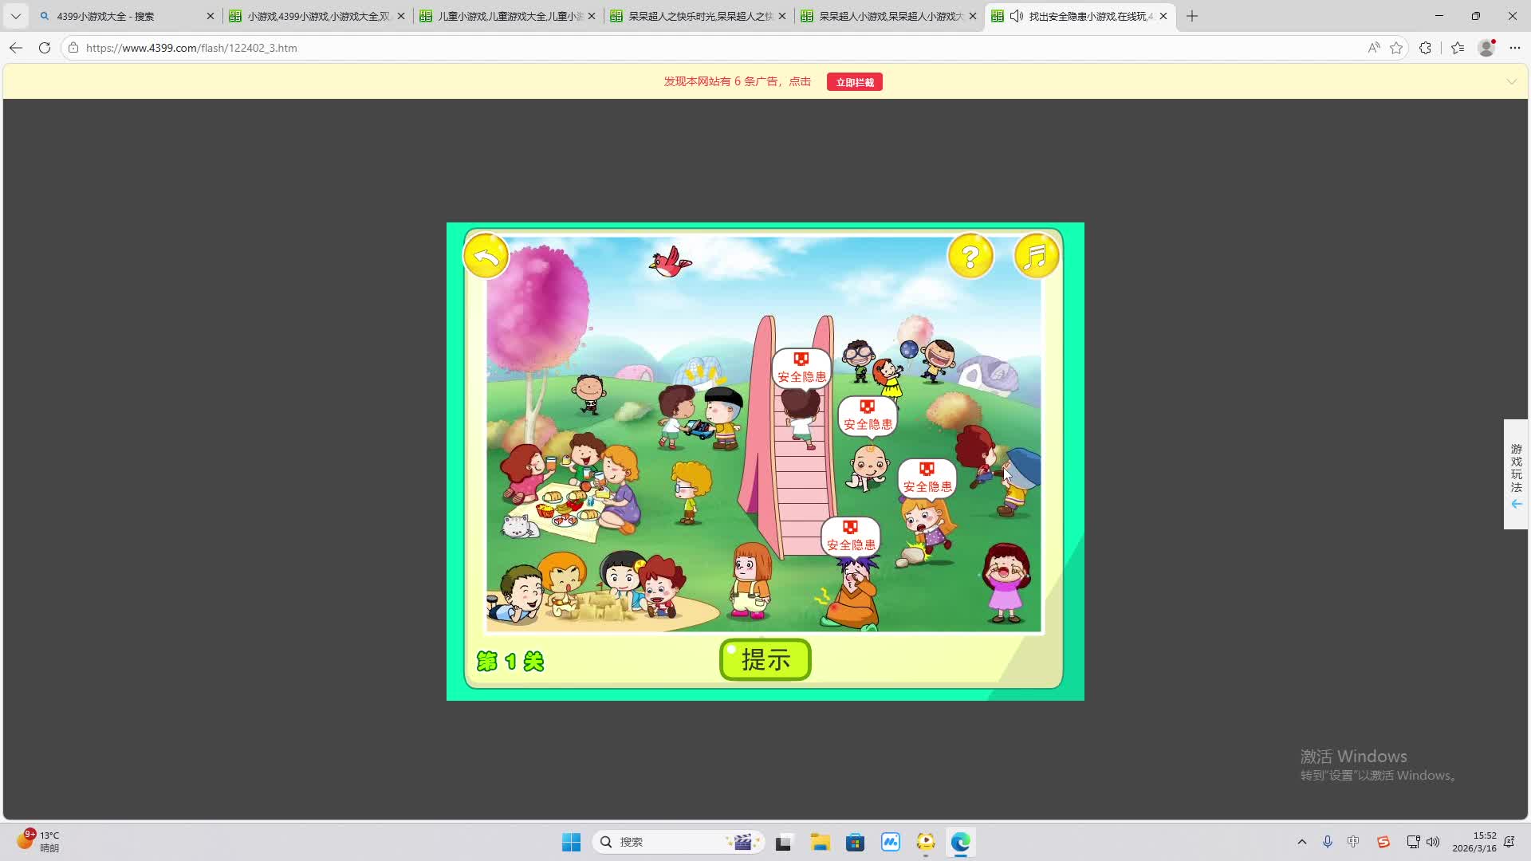Expand the 游戏玩法 side panel

pos(1516,474)
